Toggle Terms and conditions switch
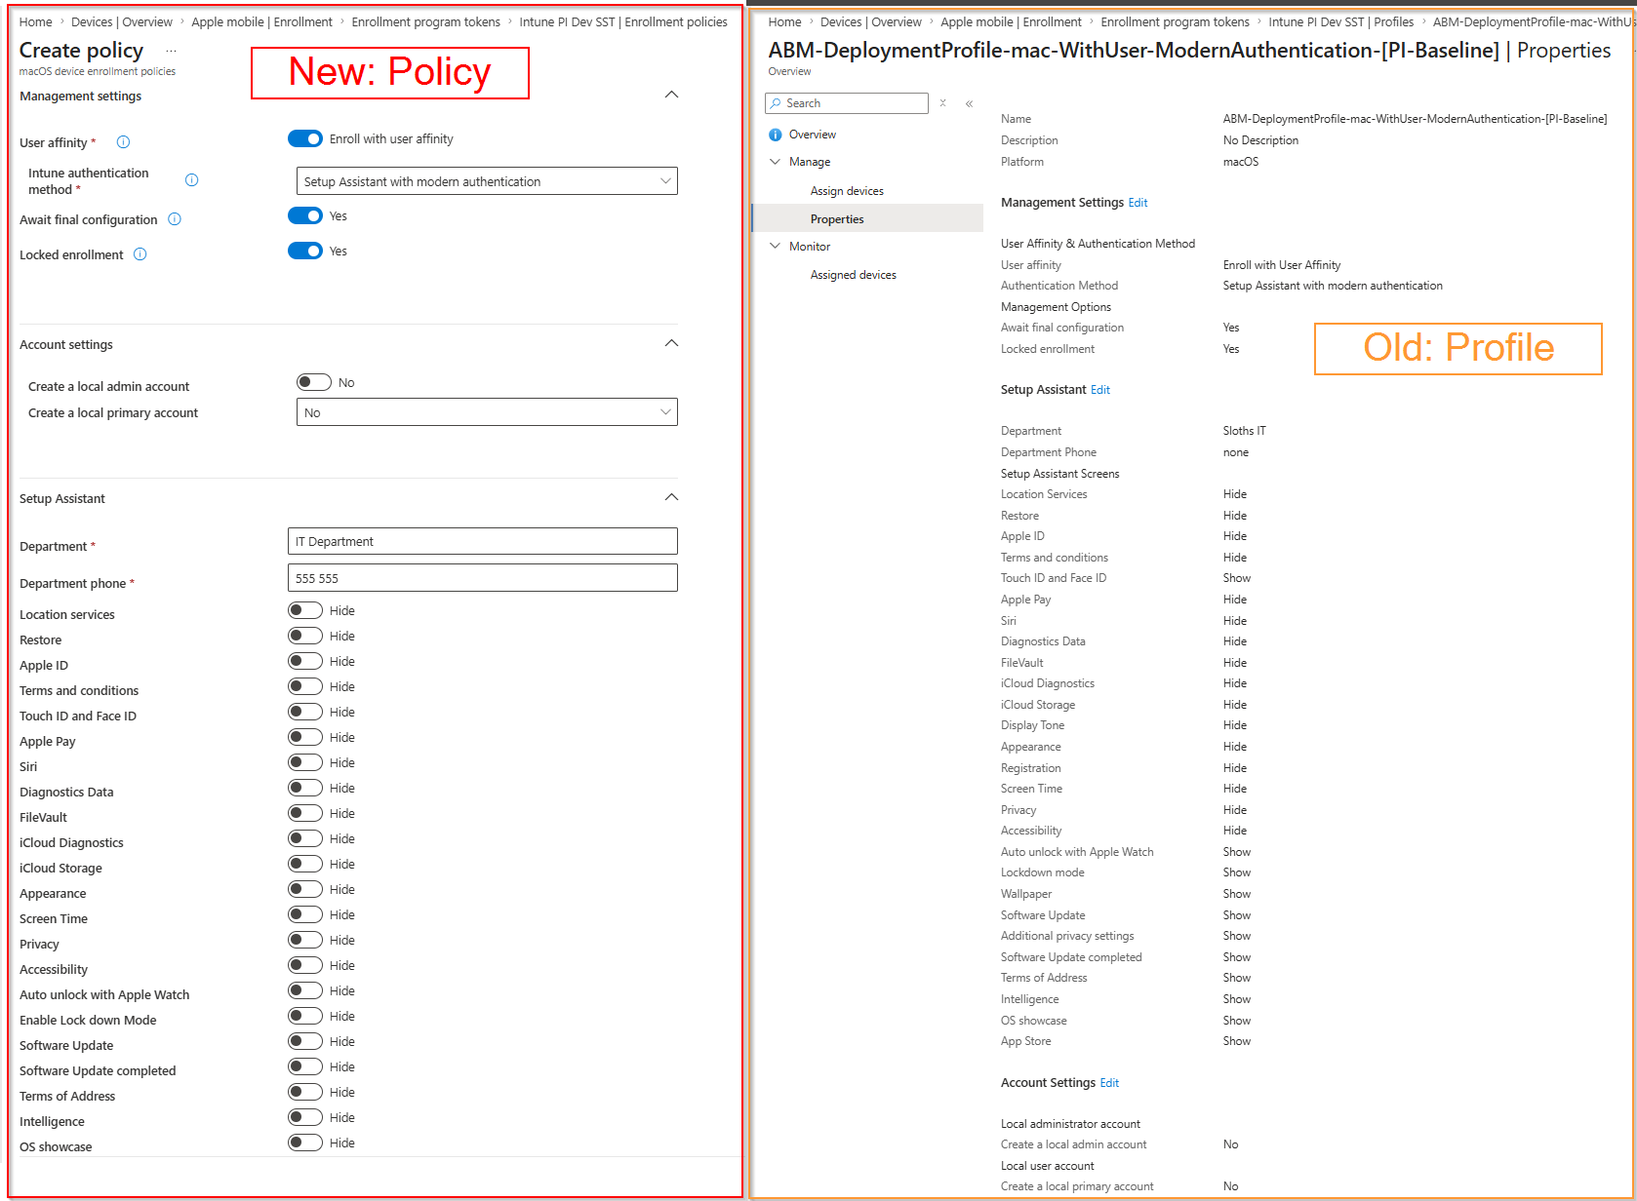The image size is (1637, 1201). click(305, 686)
